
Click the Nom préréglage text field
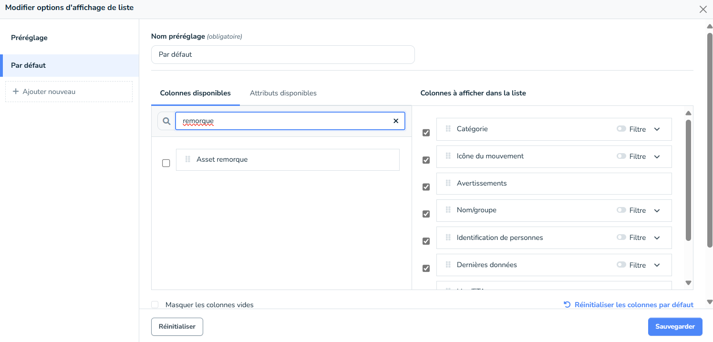[283, 54]
